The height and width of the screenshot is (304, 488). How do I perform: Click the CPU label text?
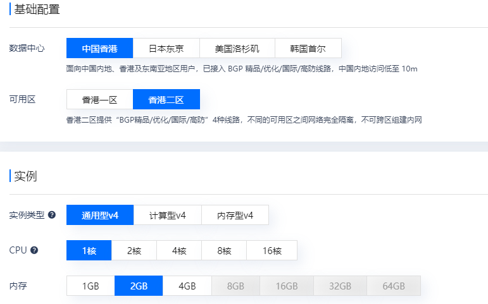(x=18, y=250)
